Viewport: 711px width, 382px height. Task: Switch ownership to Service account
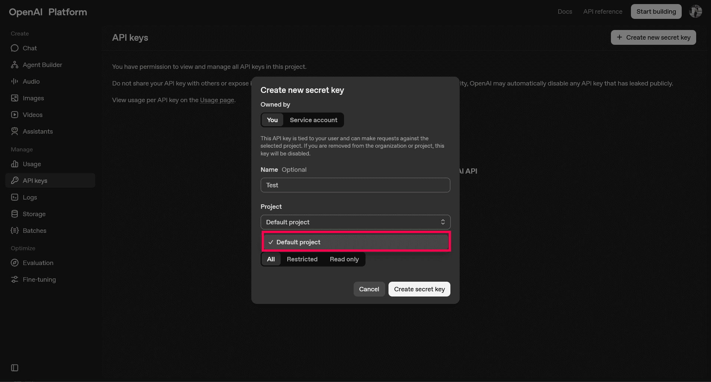click(x=313, y=120)
